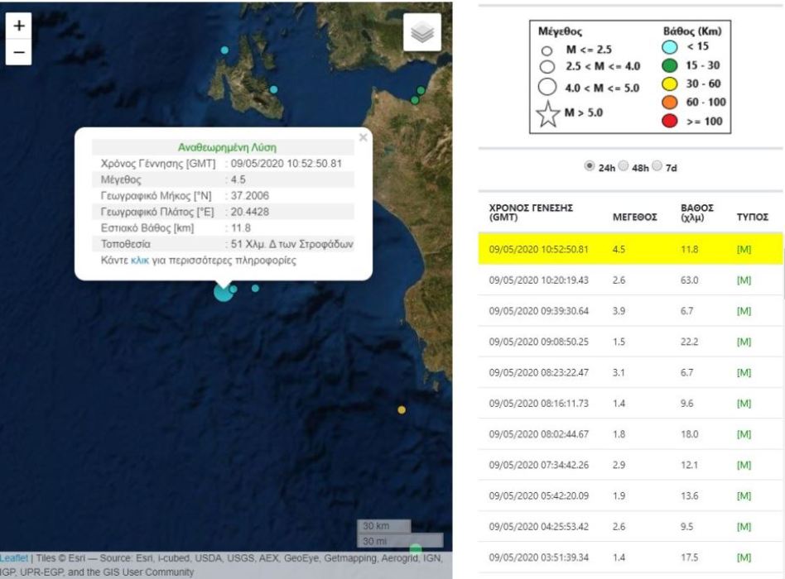Open the map layers control

[422, 32]
